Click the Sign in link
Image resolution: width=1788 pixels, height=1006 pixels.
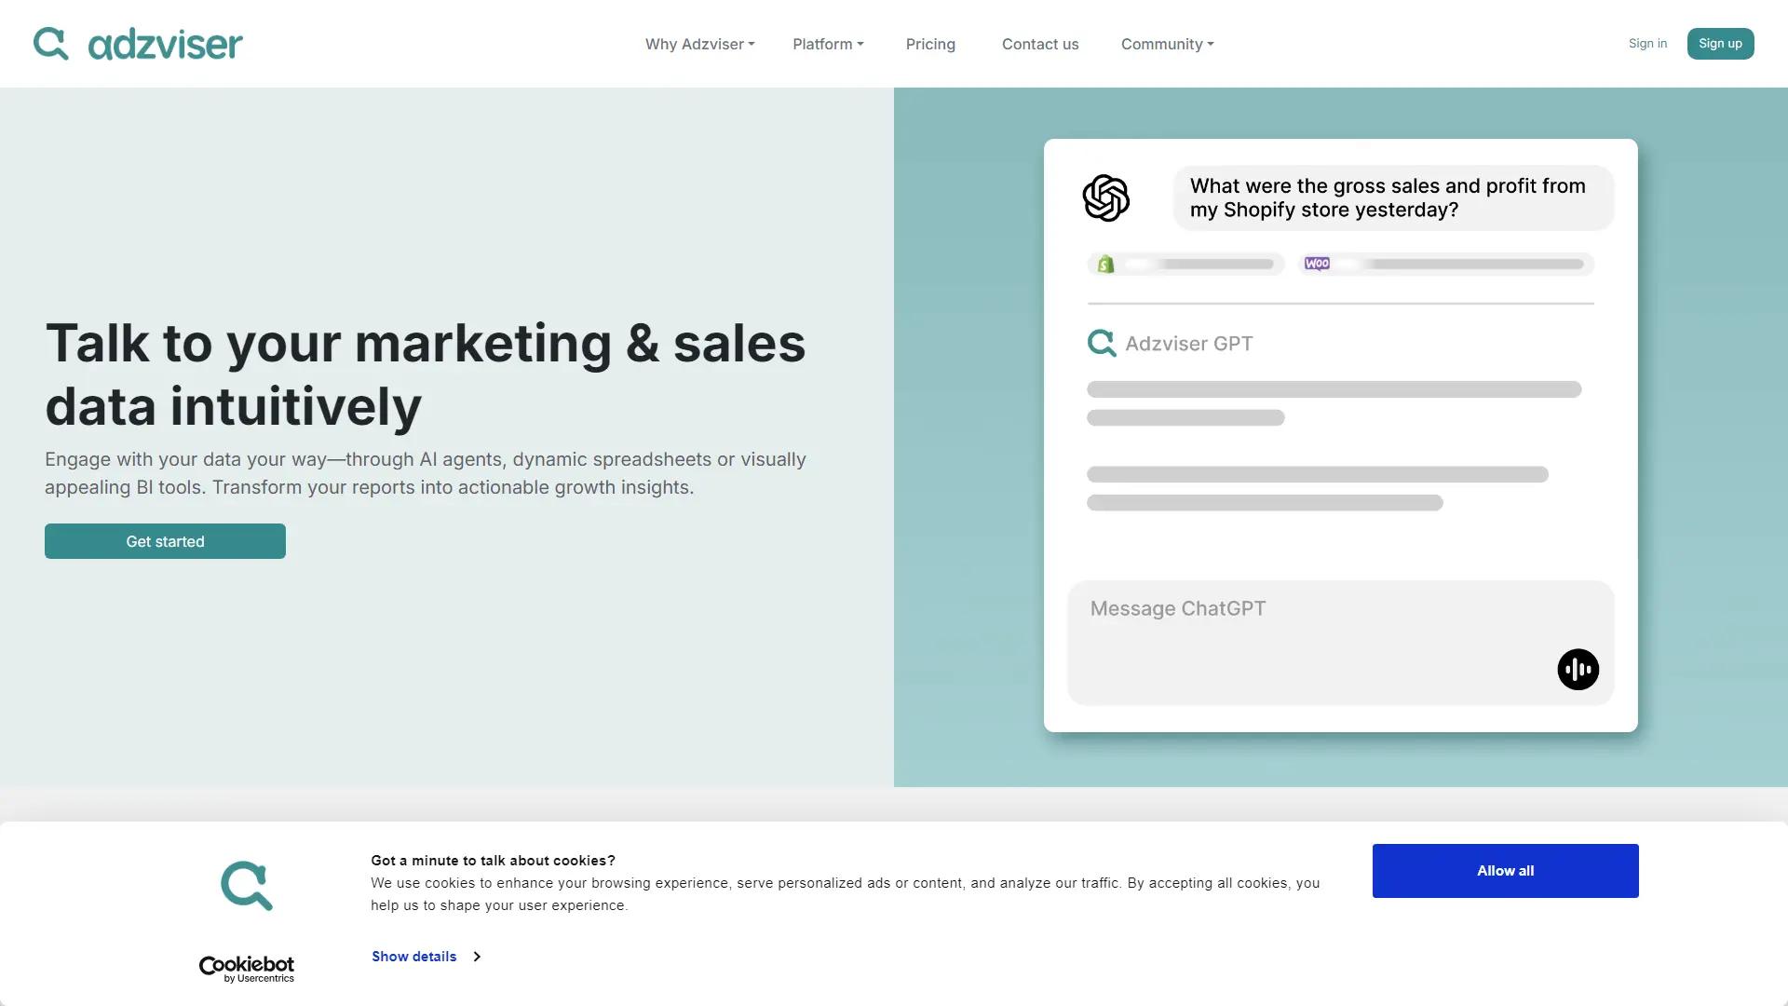click(x=1647, y=44)
